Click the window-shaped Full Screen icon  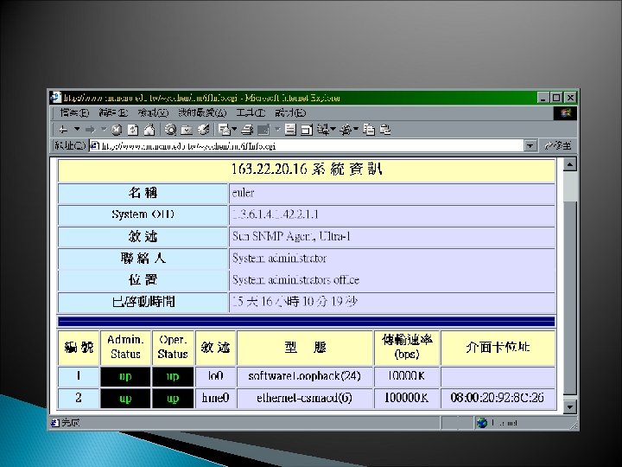(306, 130)
